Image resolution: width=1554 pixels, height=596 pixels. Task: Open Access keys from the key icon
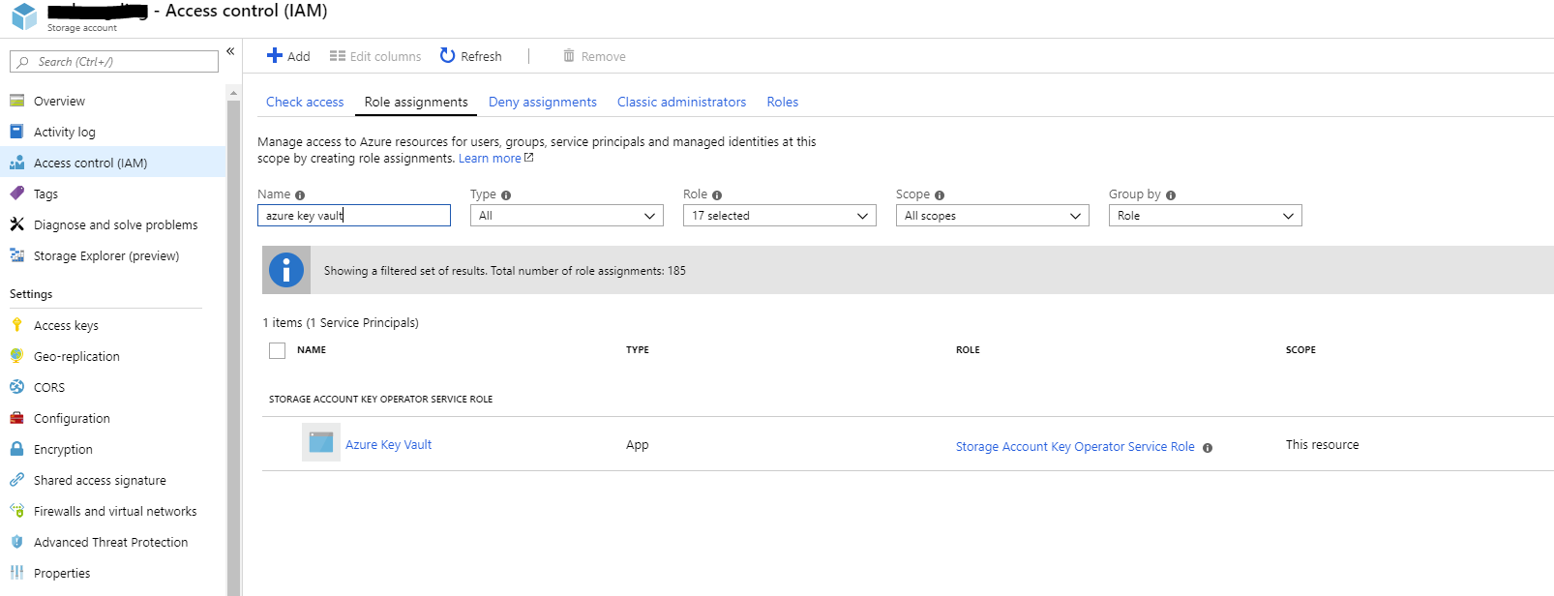16,325
